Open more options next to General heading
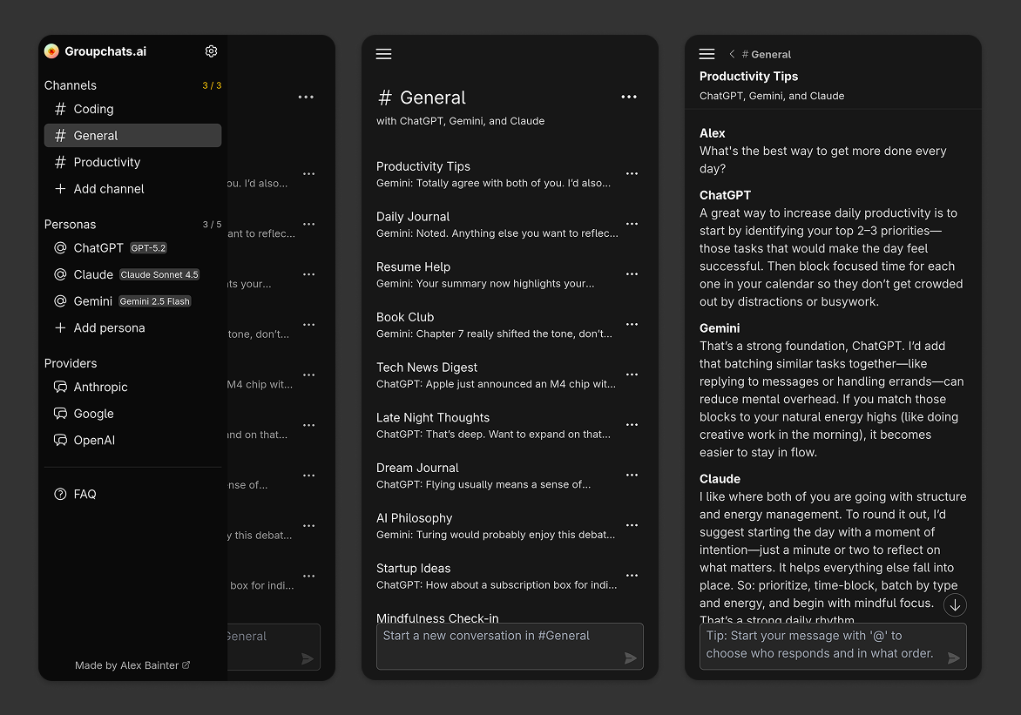Screen dimensions: 1021x715 (x=628, y=97)
